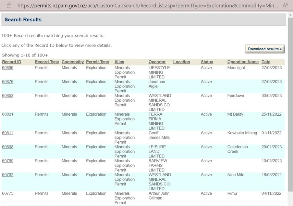293x206 pixels.
Task: Click operator Geoff James Mills
Action: [x=159, y=135]
